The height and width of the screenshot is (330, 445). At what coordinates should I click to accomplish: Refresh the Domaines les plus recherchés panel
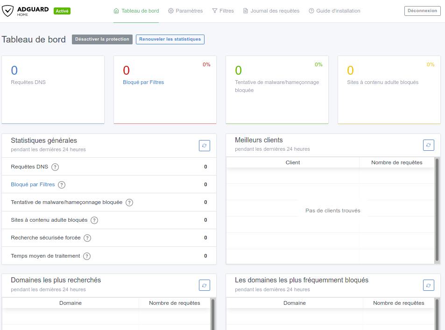[x=204, y=285]
